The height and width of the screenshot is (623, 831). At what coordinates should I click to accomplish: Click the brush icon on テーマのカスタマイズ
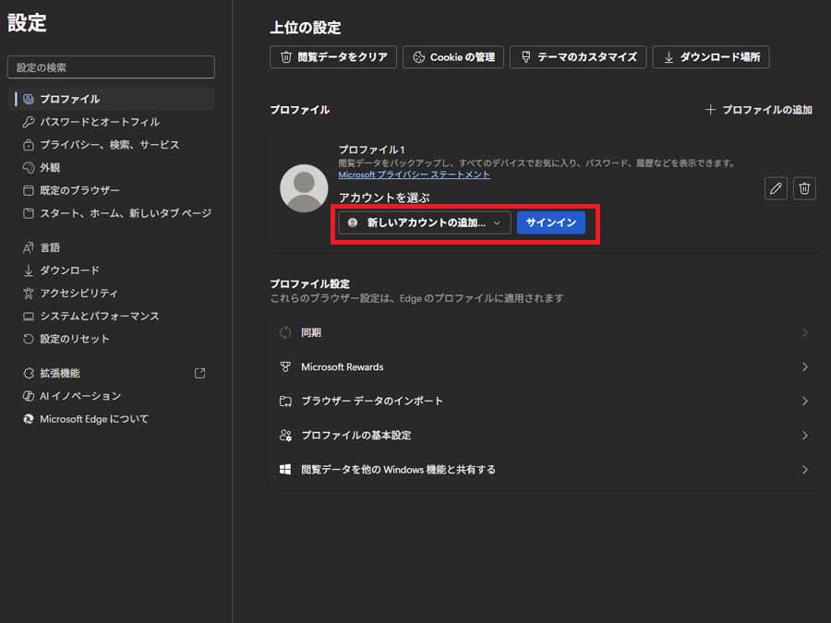tap(525, 57)
